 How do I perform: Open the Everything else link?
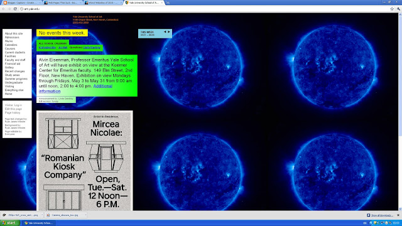[x=14, y=90]
